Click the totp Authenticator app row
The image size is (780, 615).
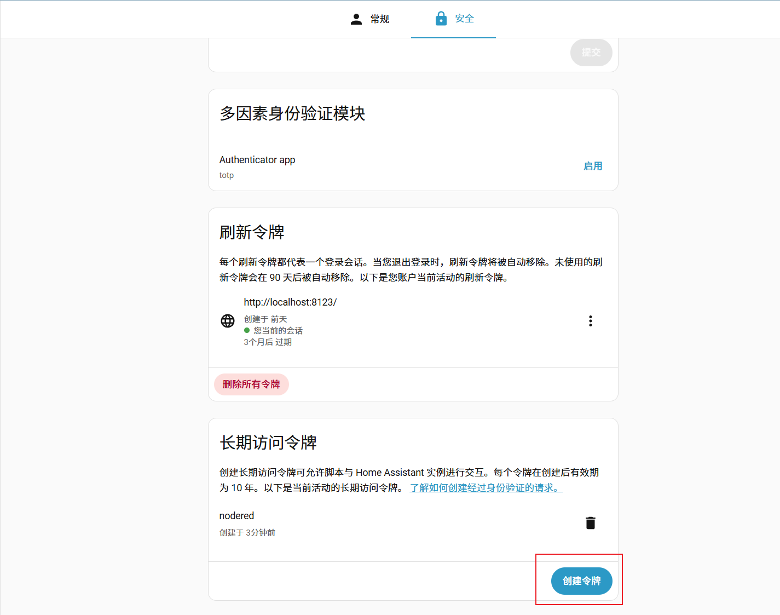257,165
